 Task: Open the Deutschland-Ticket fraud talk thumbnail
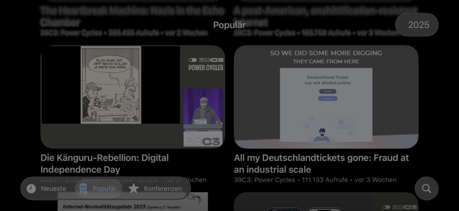pyautogui.click(x=326, y=96)
